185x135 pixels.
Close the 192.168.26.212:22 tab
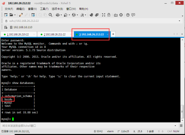pos(107,34)
